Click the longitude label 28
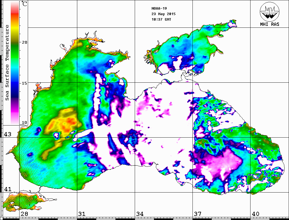 click(x=24, y=214)
